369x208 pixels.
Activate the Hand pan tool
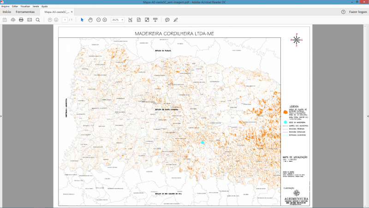click(x=90, y=20)
